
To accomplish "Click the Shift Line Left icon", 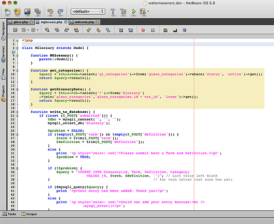I will pos(121,30).
